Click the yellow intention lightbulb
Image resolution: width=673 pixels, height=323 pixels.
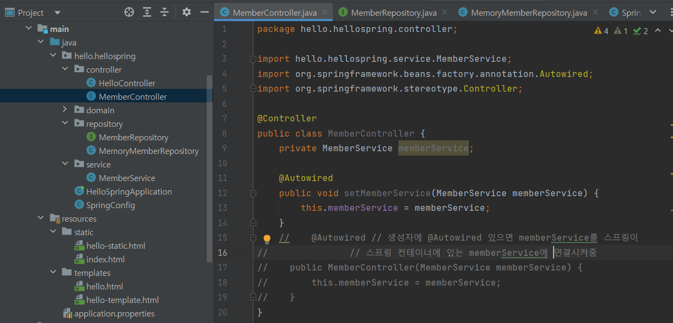click(267, 239)
